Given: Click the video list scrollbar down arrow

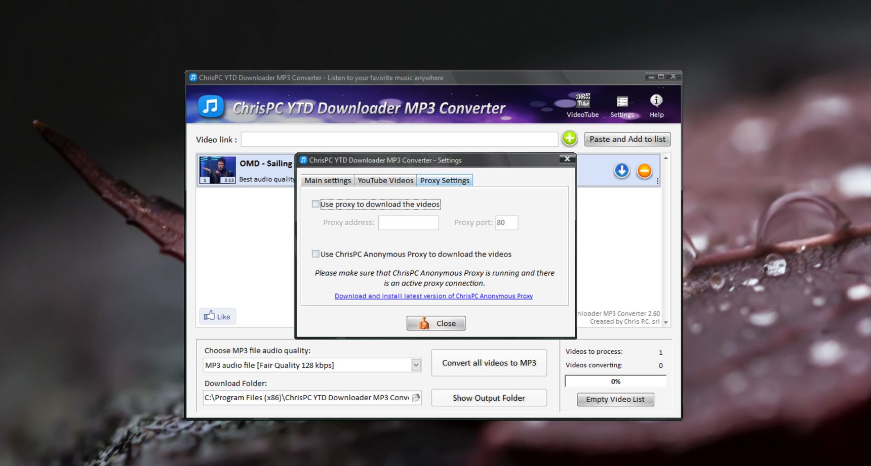Looking at the screenshot, I should [666, 322].
